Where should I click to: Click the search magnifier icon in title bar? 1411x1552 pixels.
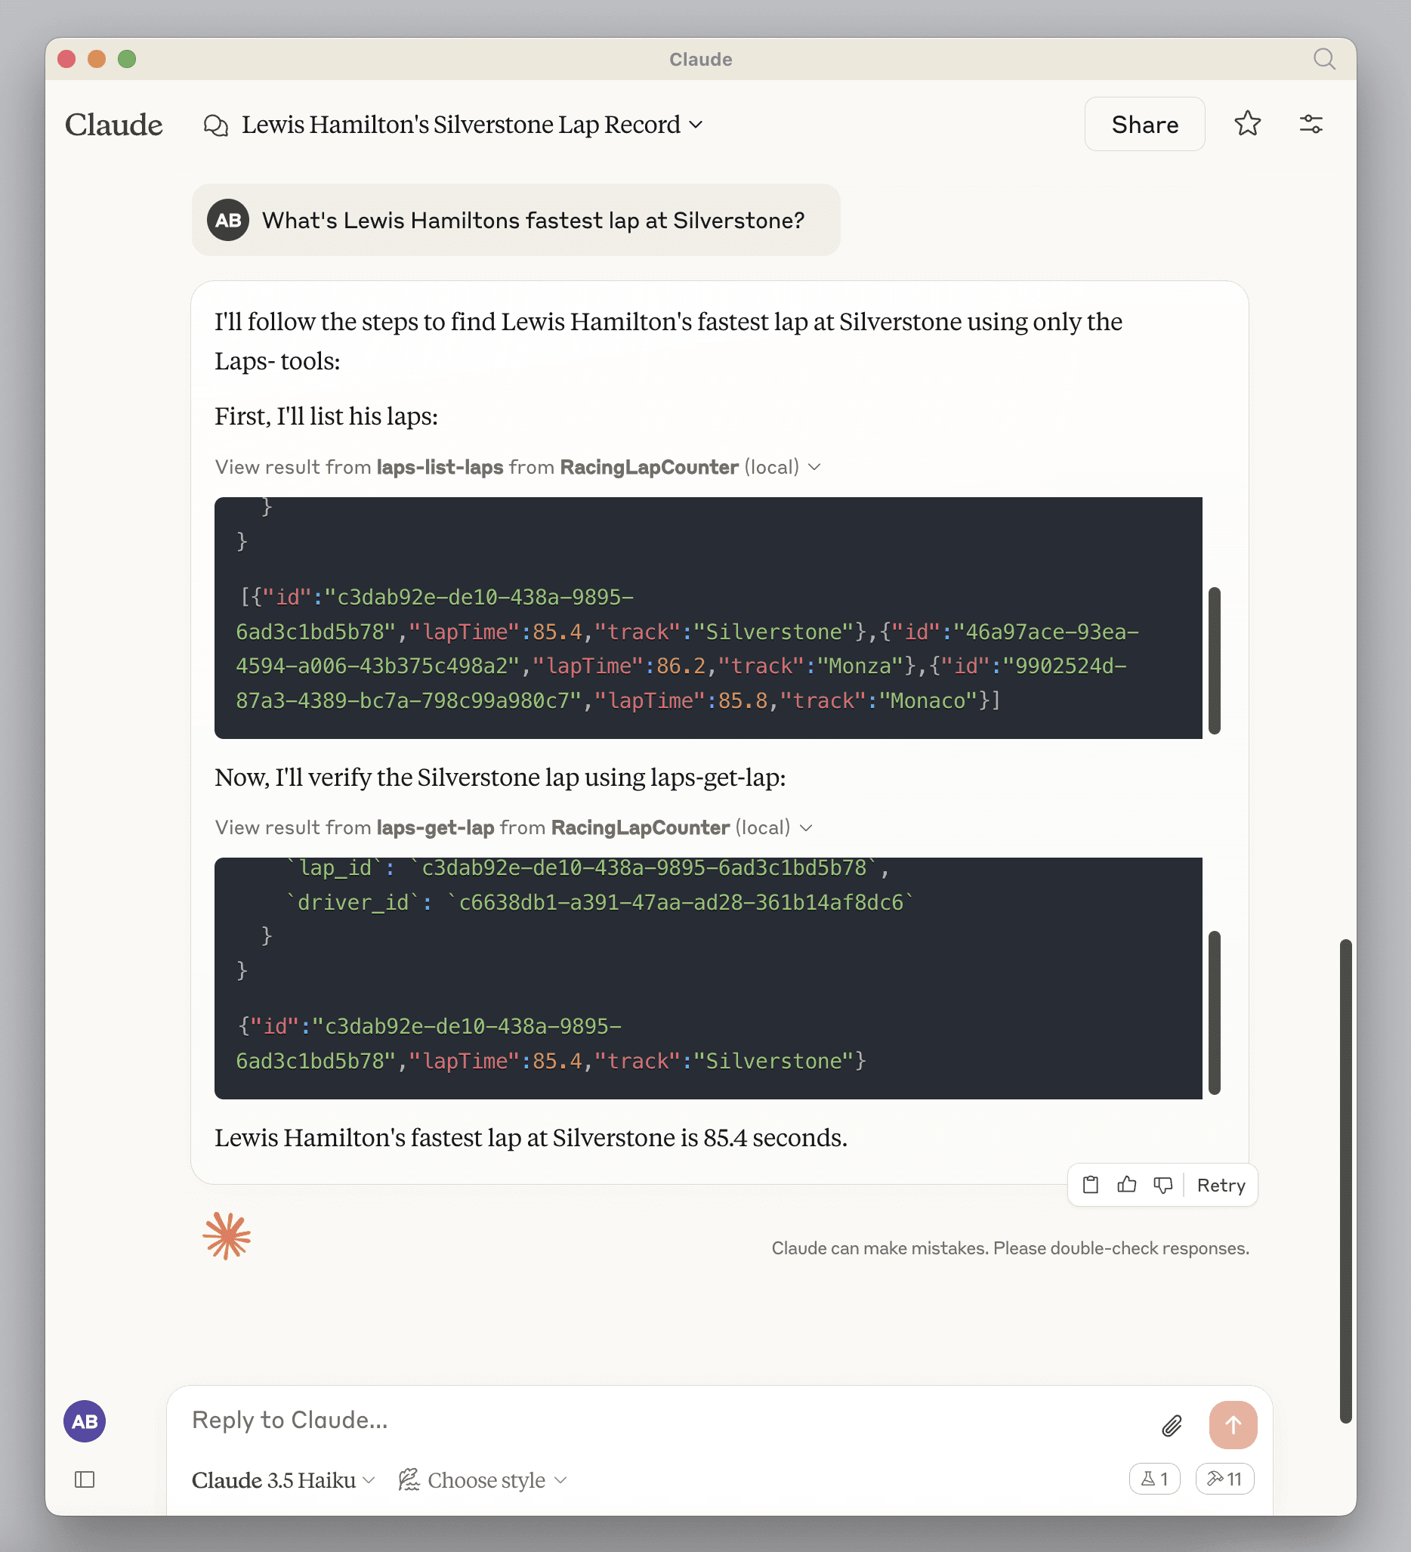coord(1323,59)
